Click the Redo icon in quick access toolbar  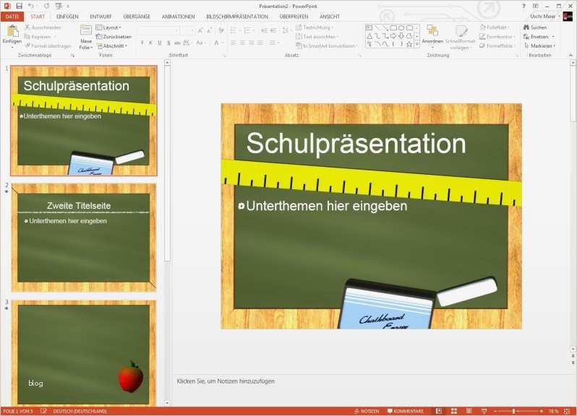coord(47,6)
